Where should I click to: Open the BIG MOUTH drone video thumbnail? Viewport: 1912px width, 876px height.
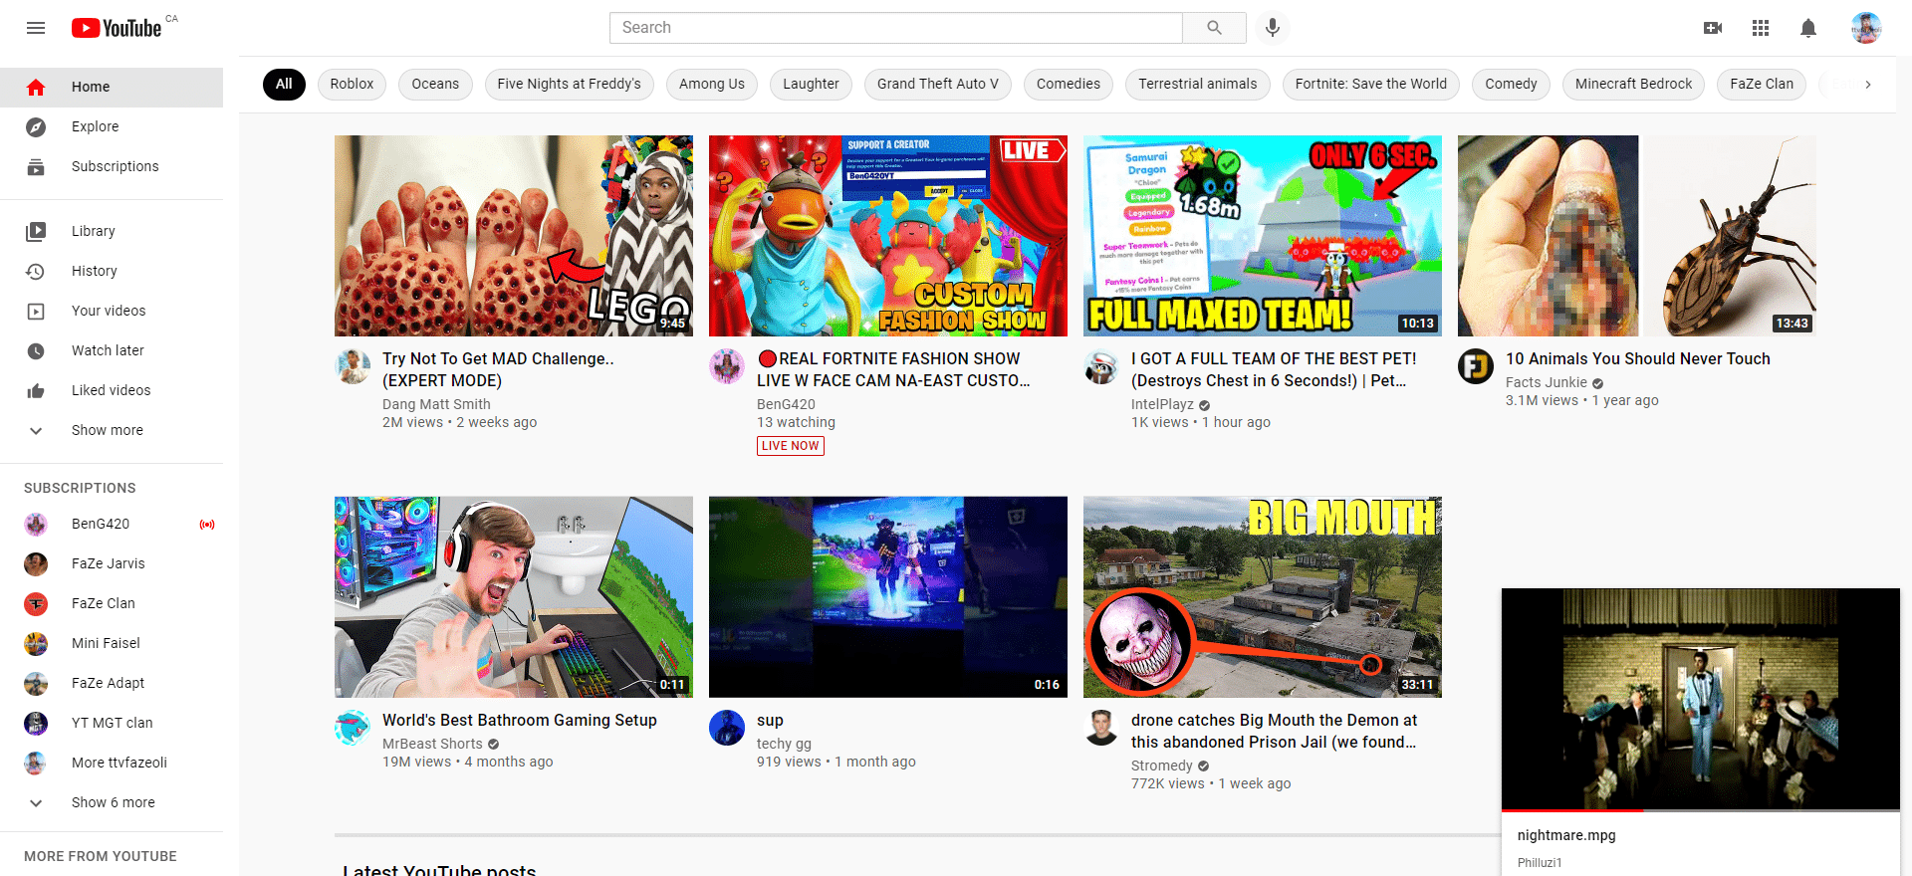click(x=1263, y=597)
